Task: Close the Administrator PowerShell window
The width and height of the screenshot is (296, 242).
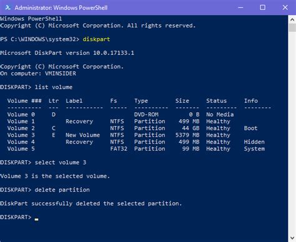Action: 285,7
